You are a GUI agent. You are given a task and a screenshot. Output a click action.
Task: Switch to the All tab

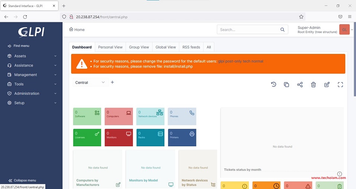click(x=209, y=47)
